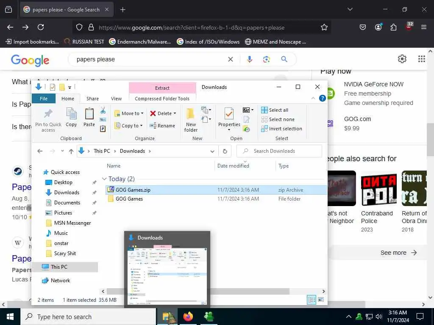Click See more link in Google

pos(398,253)
